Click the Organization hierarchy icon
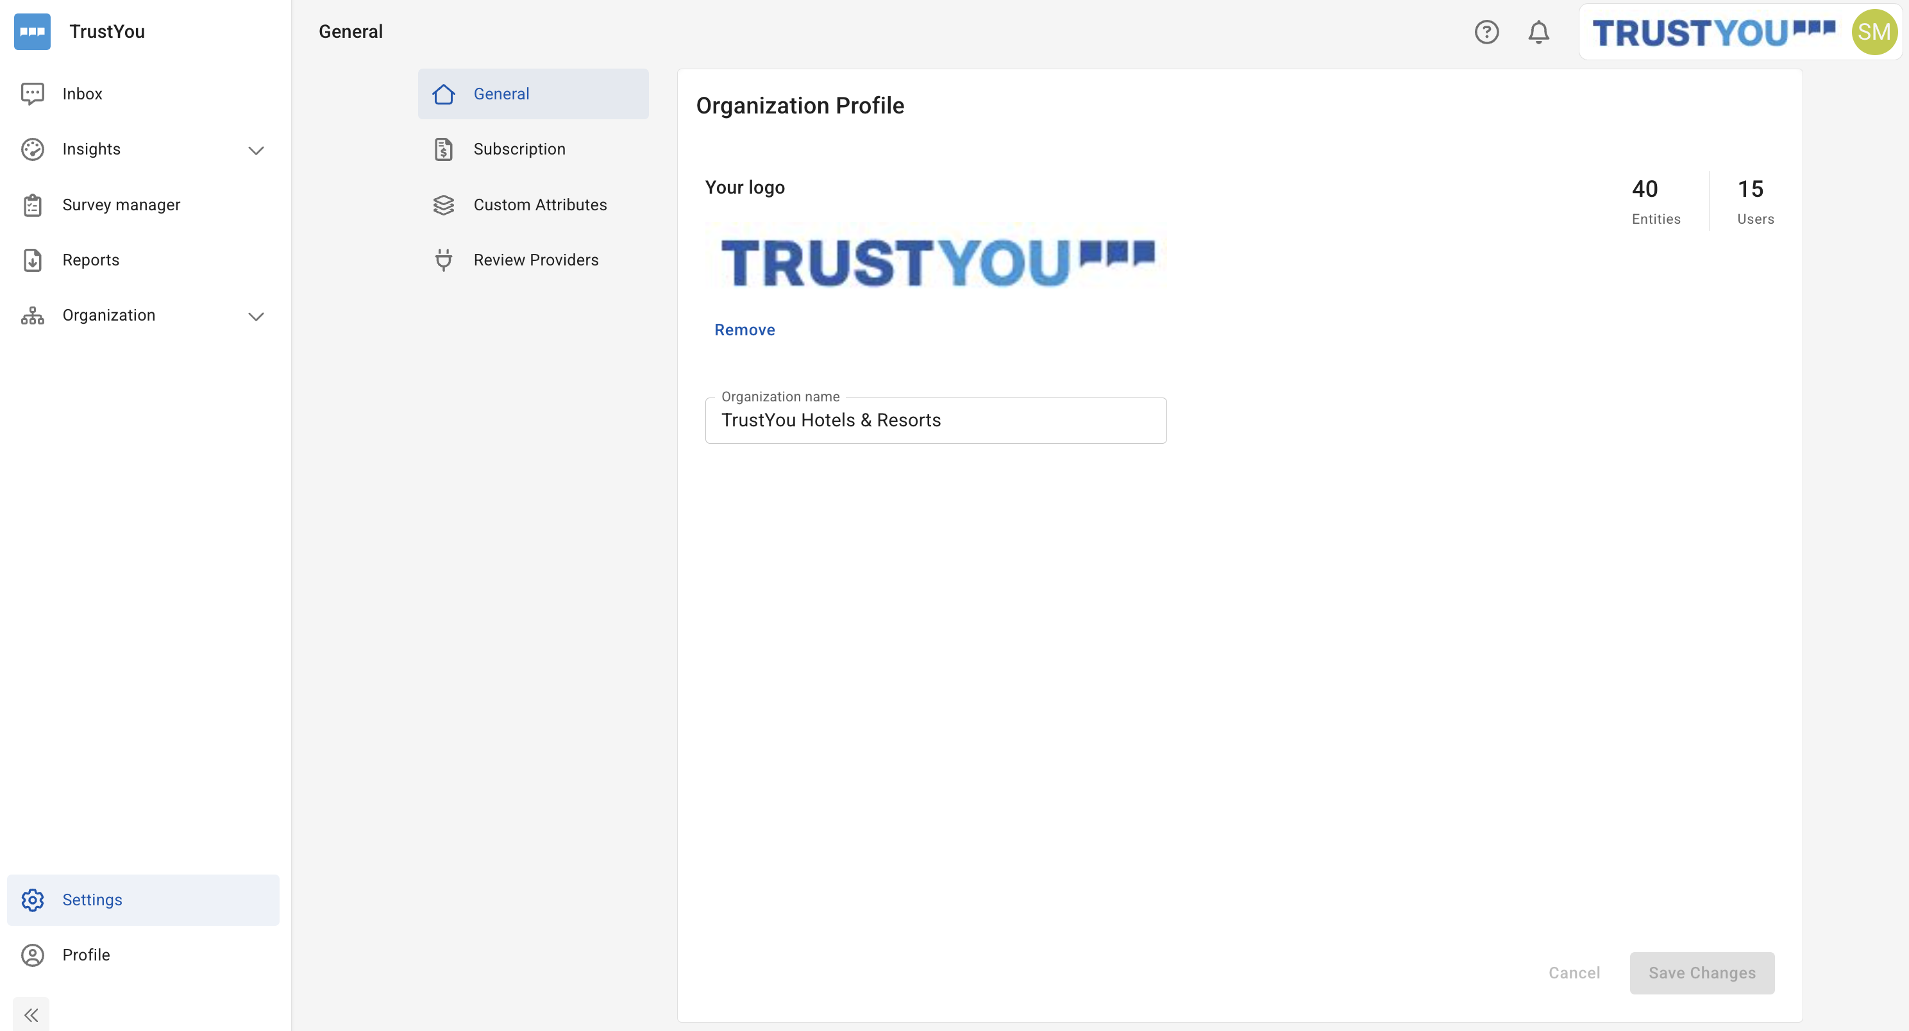1909x1031 pixels. point(33,315)
